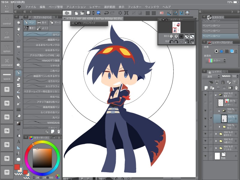Viewport: 240px width, 180px height.
Task: Collapse the フォル subfolder
Action: [219, 111]
